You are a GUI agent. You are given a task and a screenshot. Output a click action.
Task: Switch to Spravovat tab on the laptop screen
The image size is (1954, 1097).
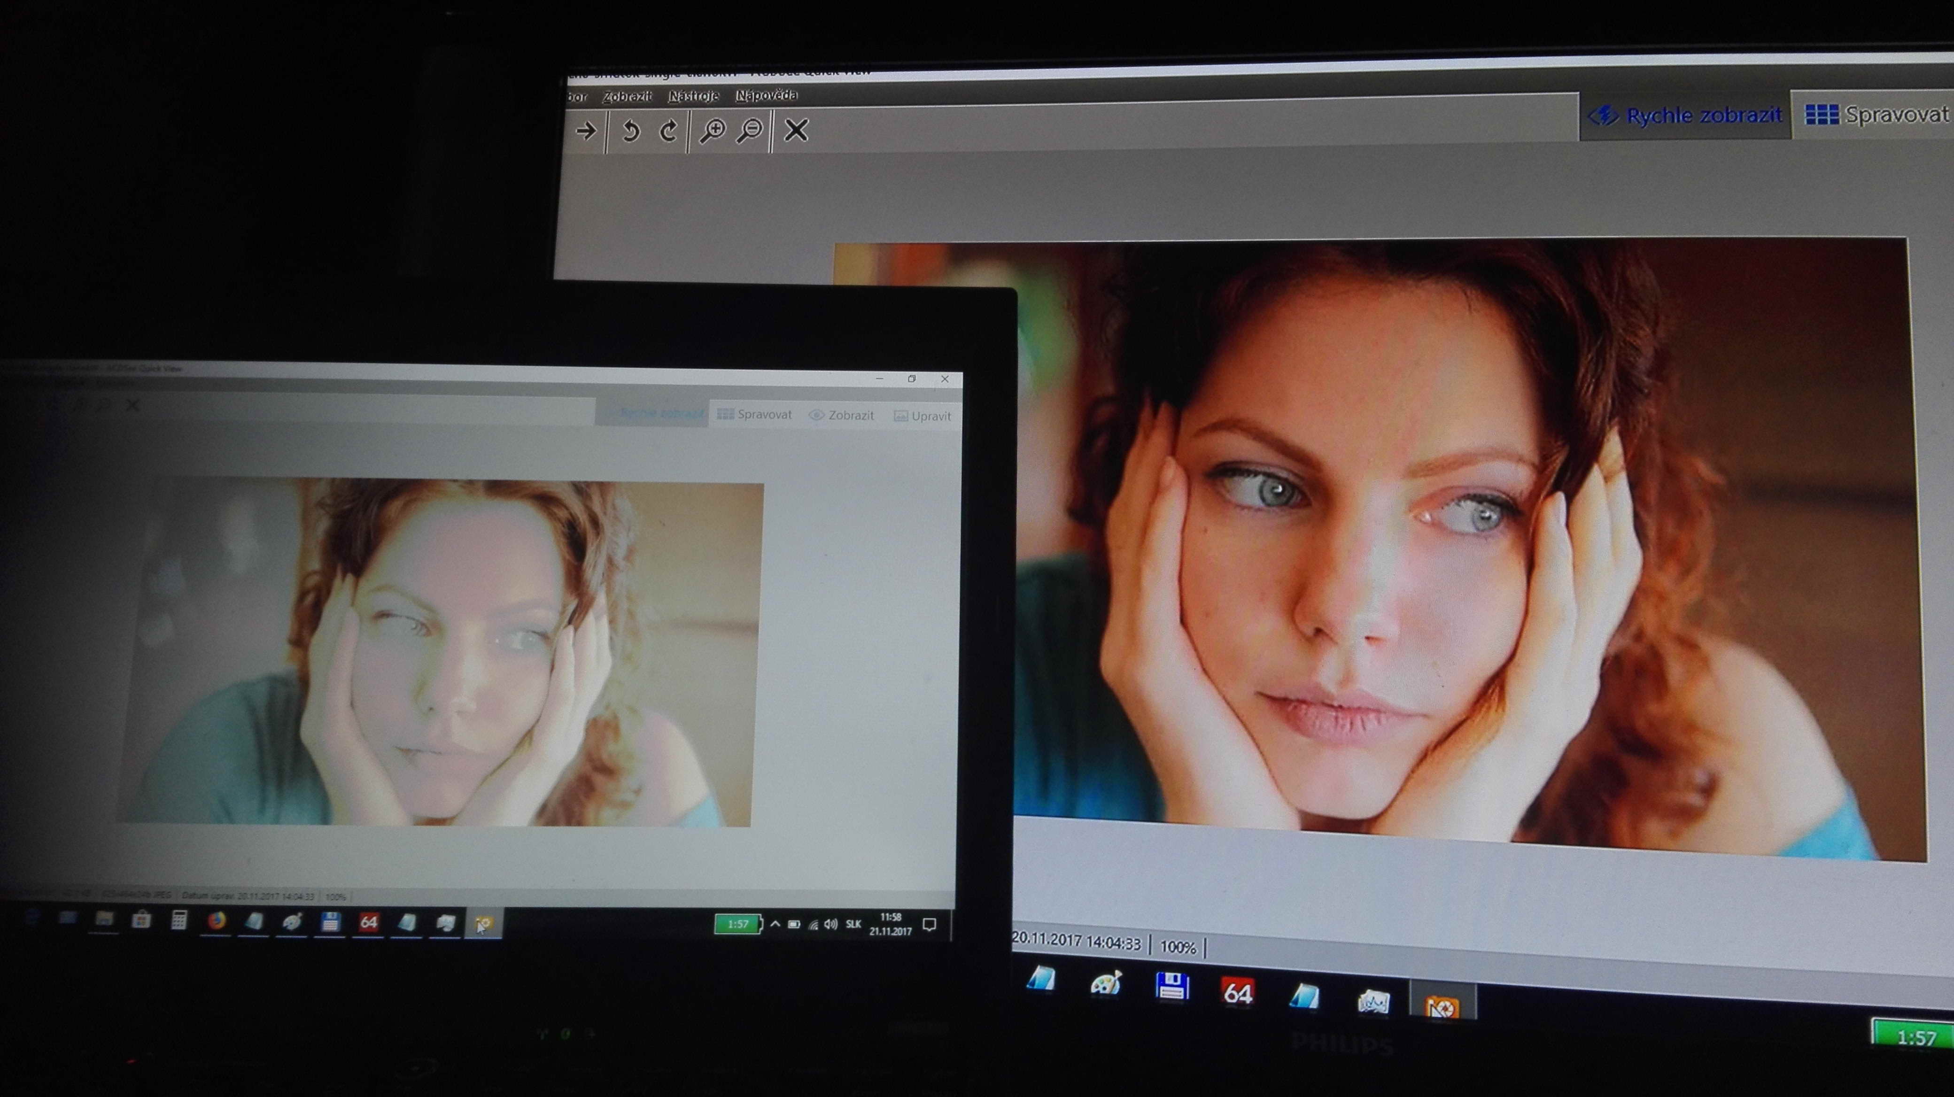tap(755, 415)
